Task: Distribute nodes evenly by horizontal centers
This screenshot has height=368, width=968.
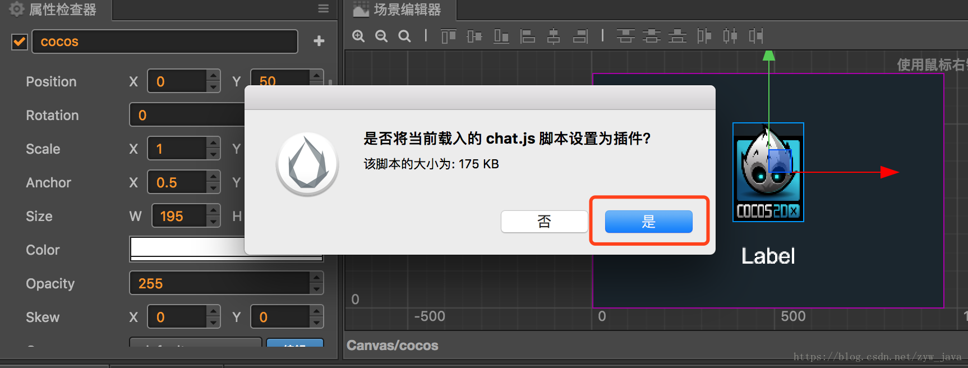Action: 730,36
